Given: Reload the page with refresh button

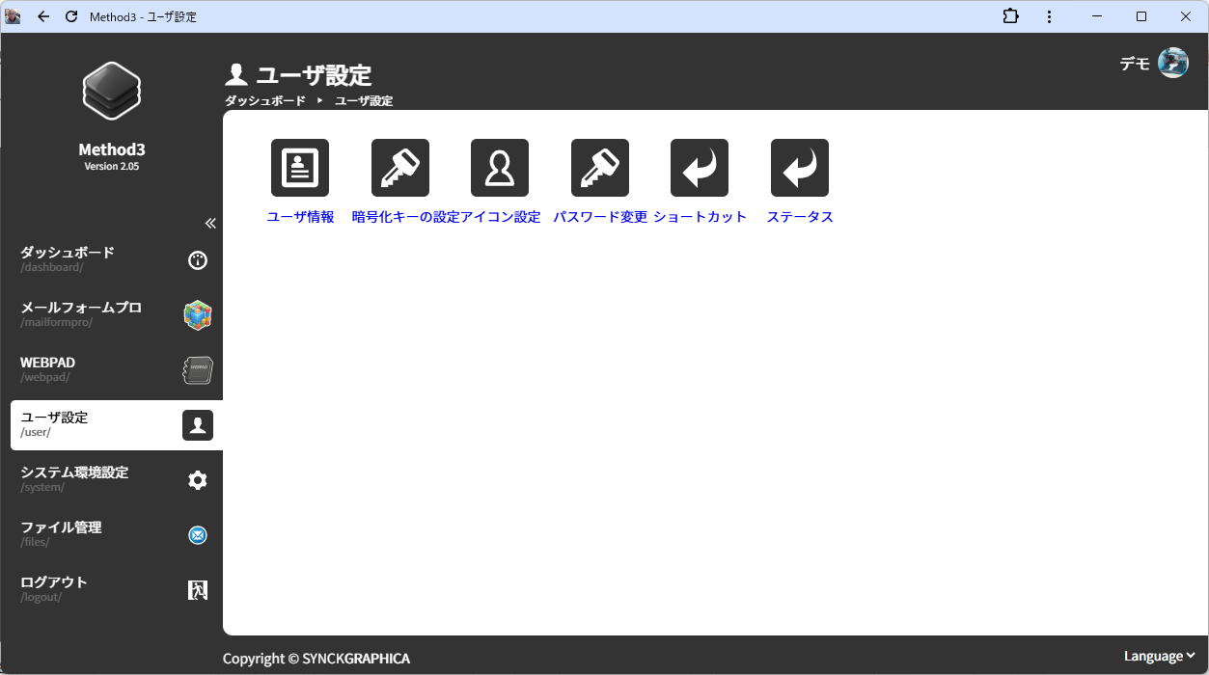Looking at the screenshot, I should (x=71, y=16).
